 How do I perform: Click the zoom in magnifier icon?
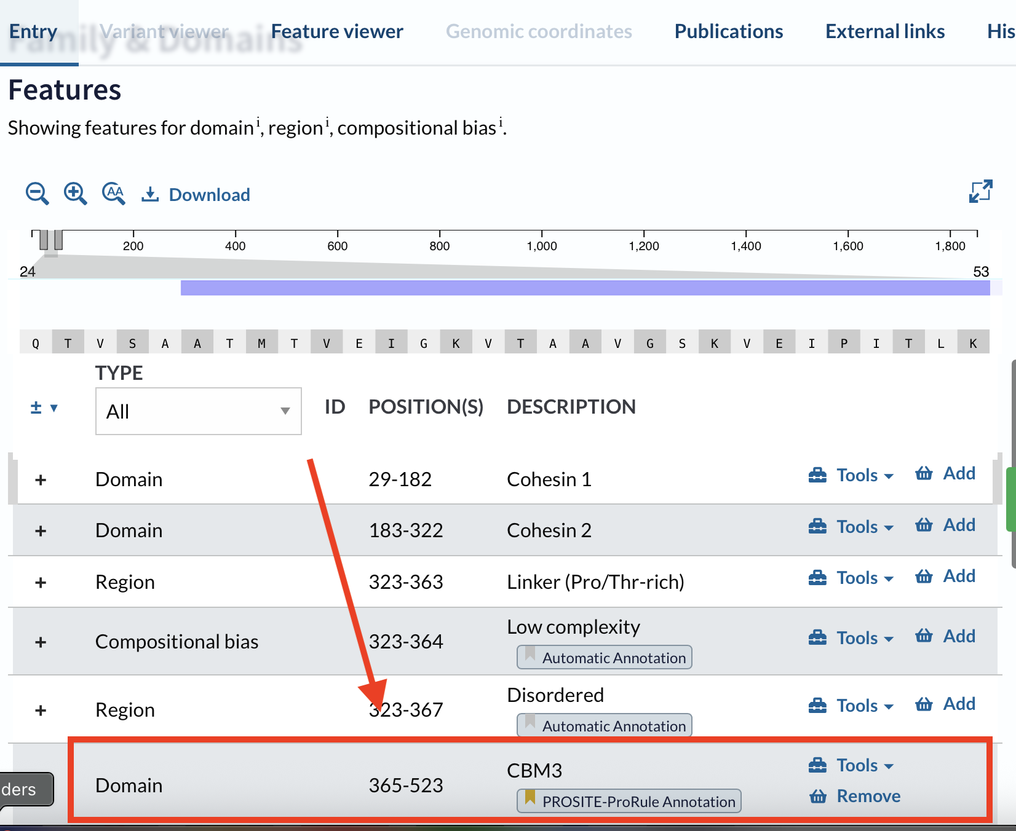[75, 194]
